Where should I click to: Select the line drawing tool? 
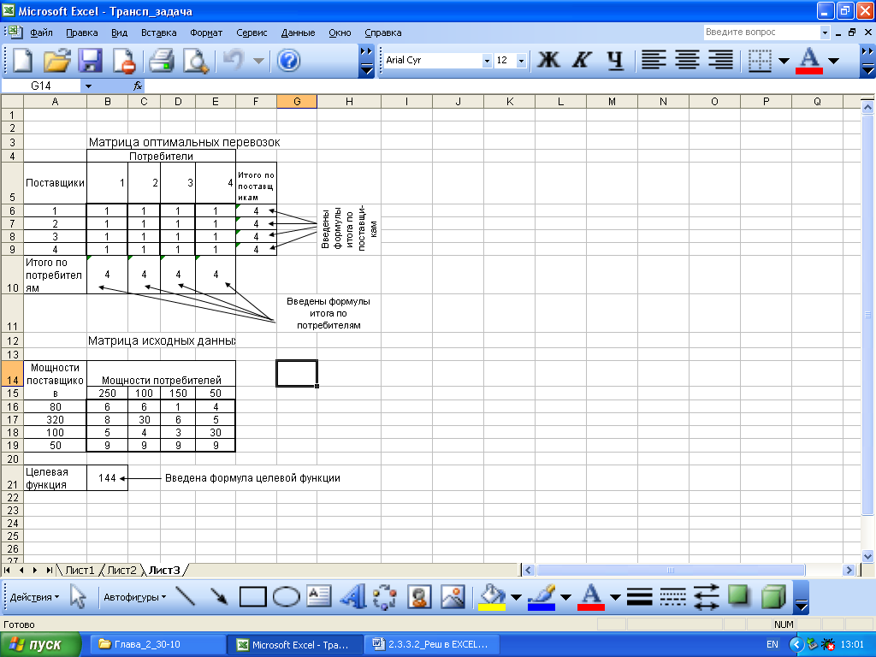click(x=185, y=596)
